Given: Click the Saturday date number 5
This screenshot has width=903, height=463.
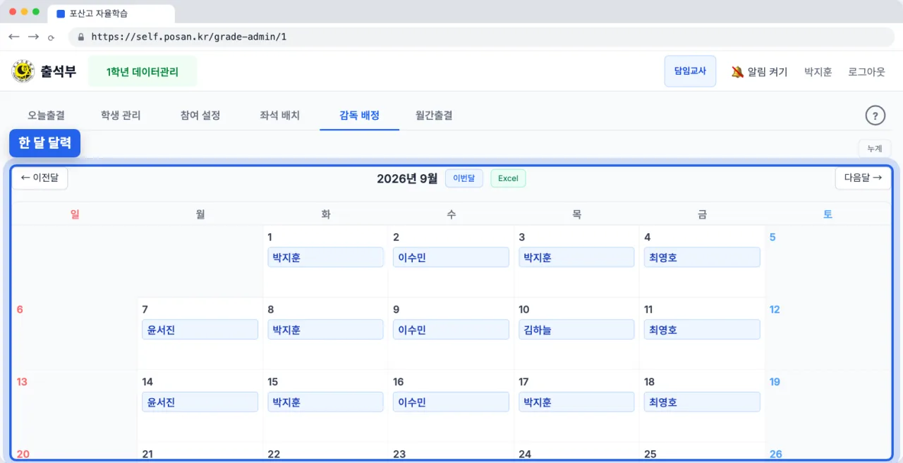Looking at the screenshot, I should 772,237.
